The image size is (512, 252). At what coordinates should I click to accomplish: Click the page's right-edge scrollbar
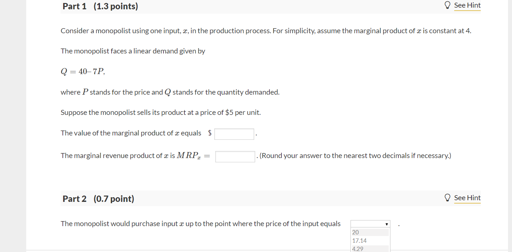[x=509, y=126]
